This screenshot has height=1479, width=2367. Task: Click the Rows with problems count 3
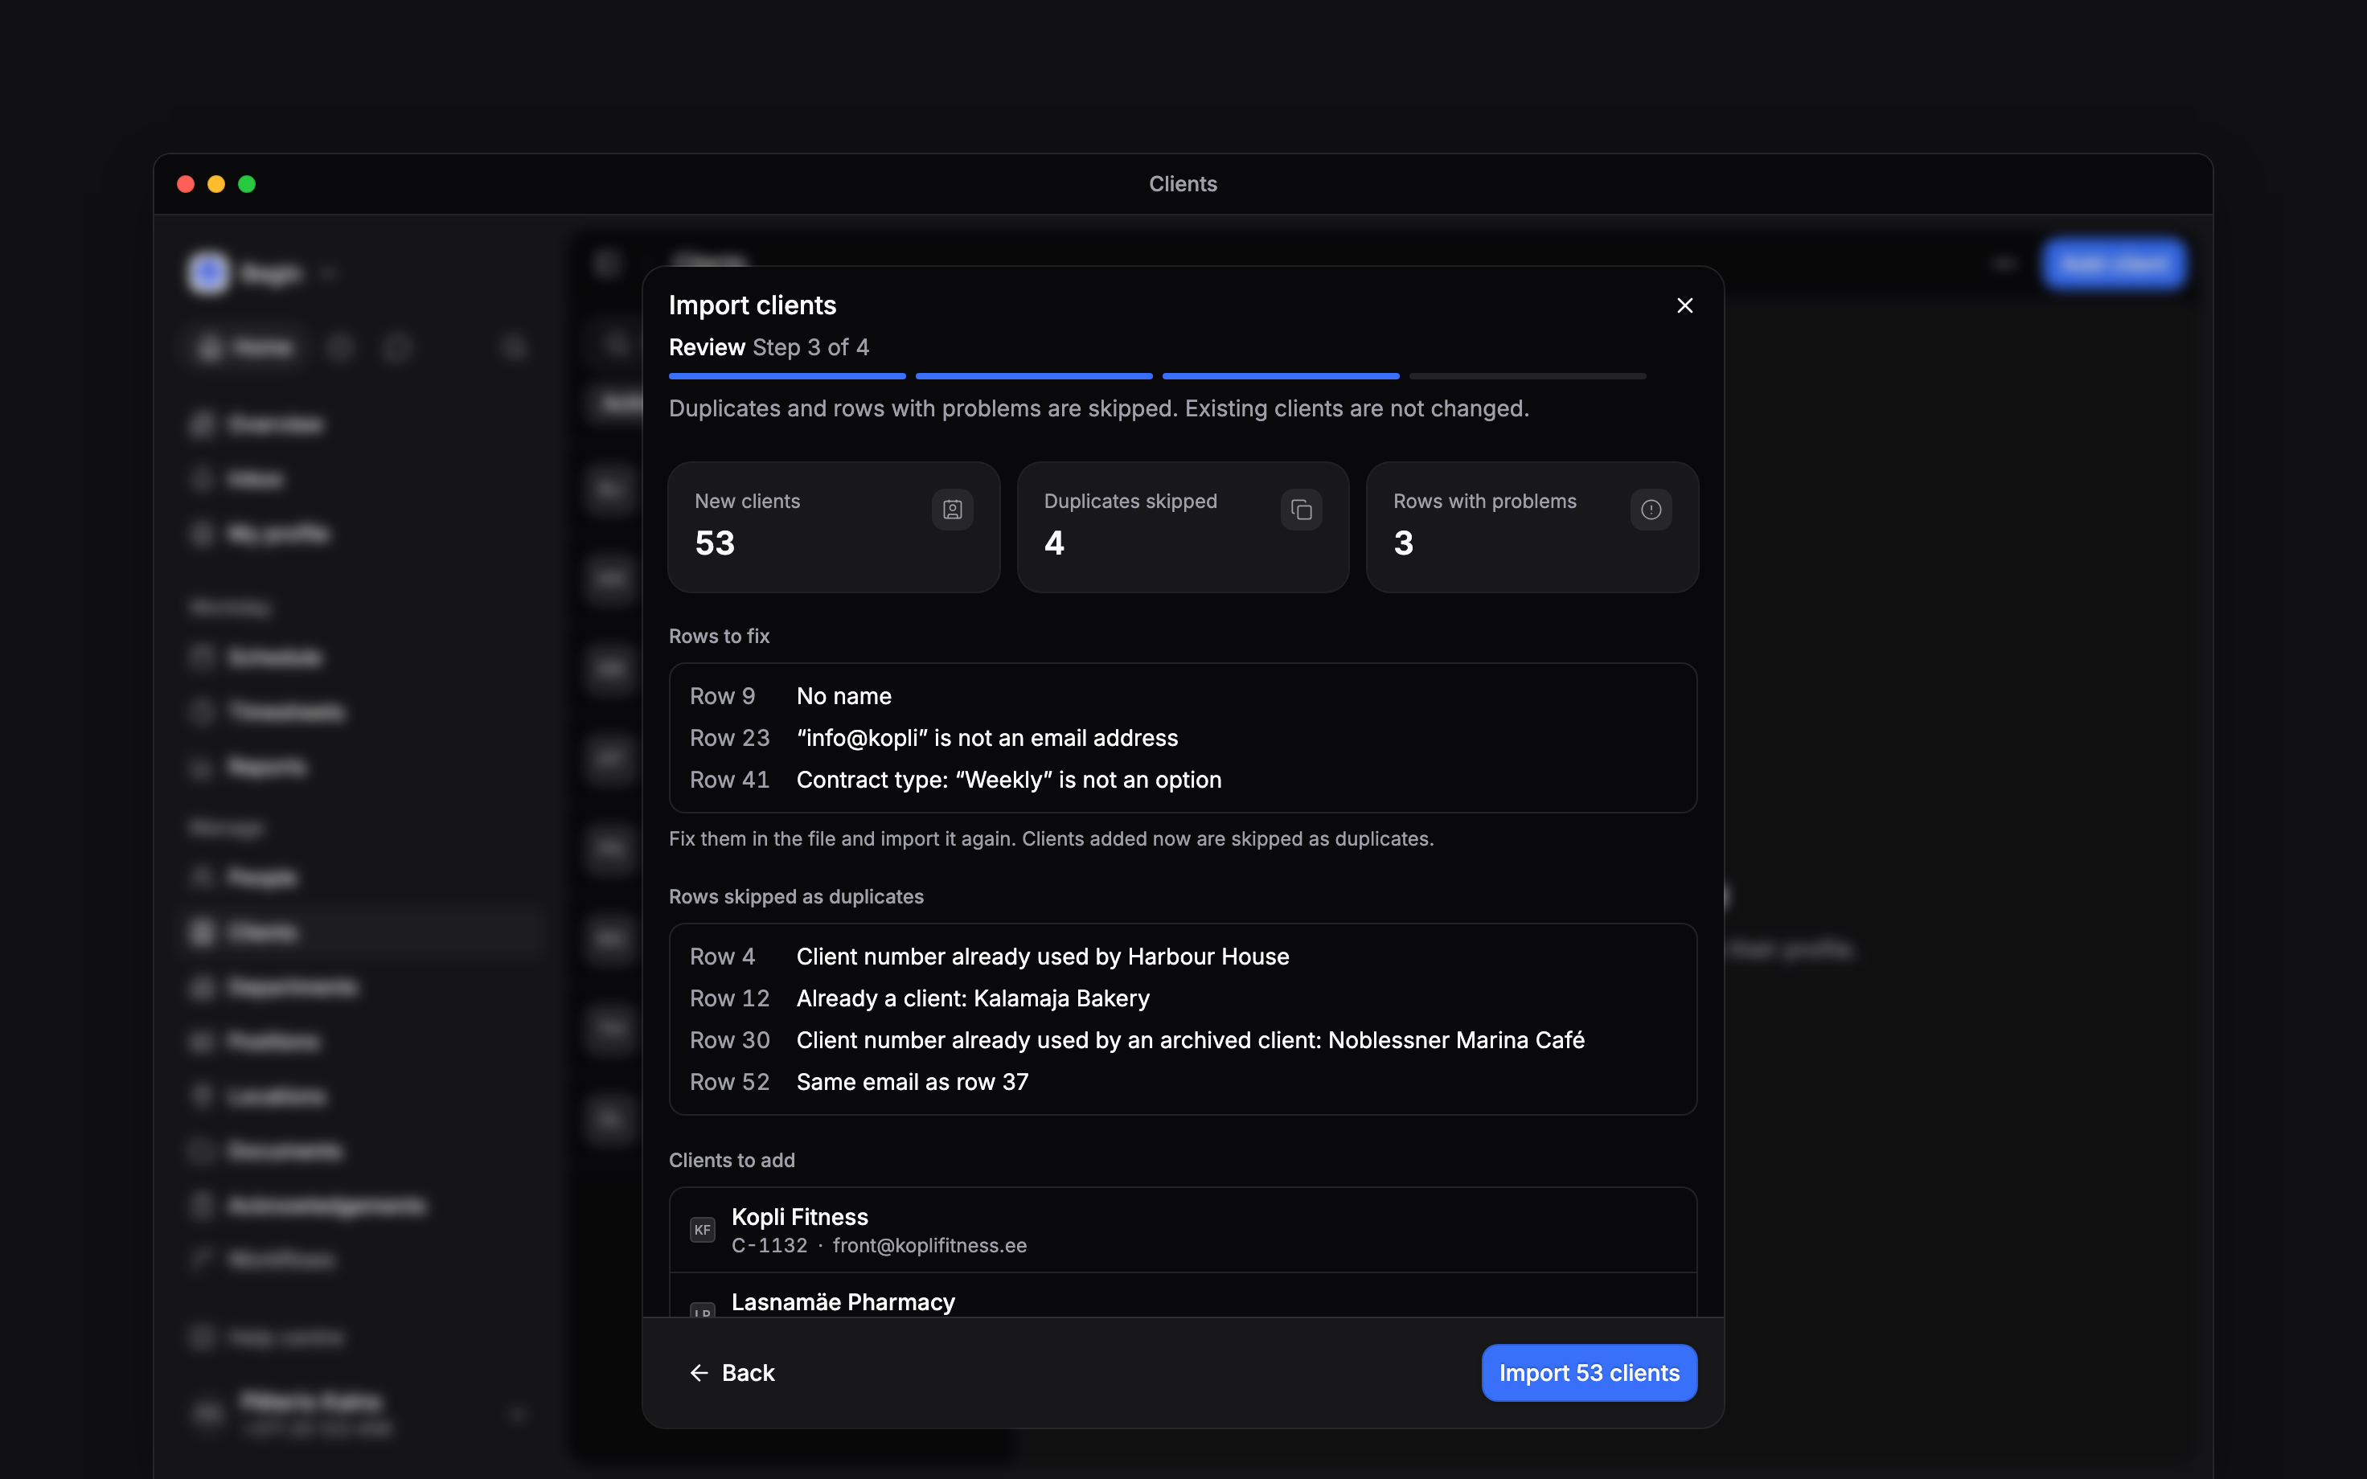(1403, 543)
